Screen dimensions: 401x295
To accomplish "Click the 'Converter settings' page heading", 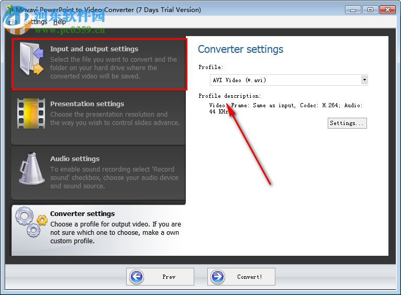I will [240, 49].
